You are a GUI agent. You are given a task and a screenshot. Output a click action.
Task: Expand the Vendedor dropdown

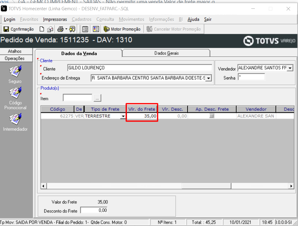(x=290, y=68)
